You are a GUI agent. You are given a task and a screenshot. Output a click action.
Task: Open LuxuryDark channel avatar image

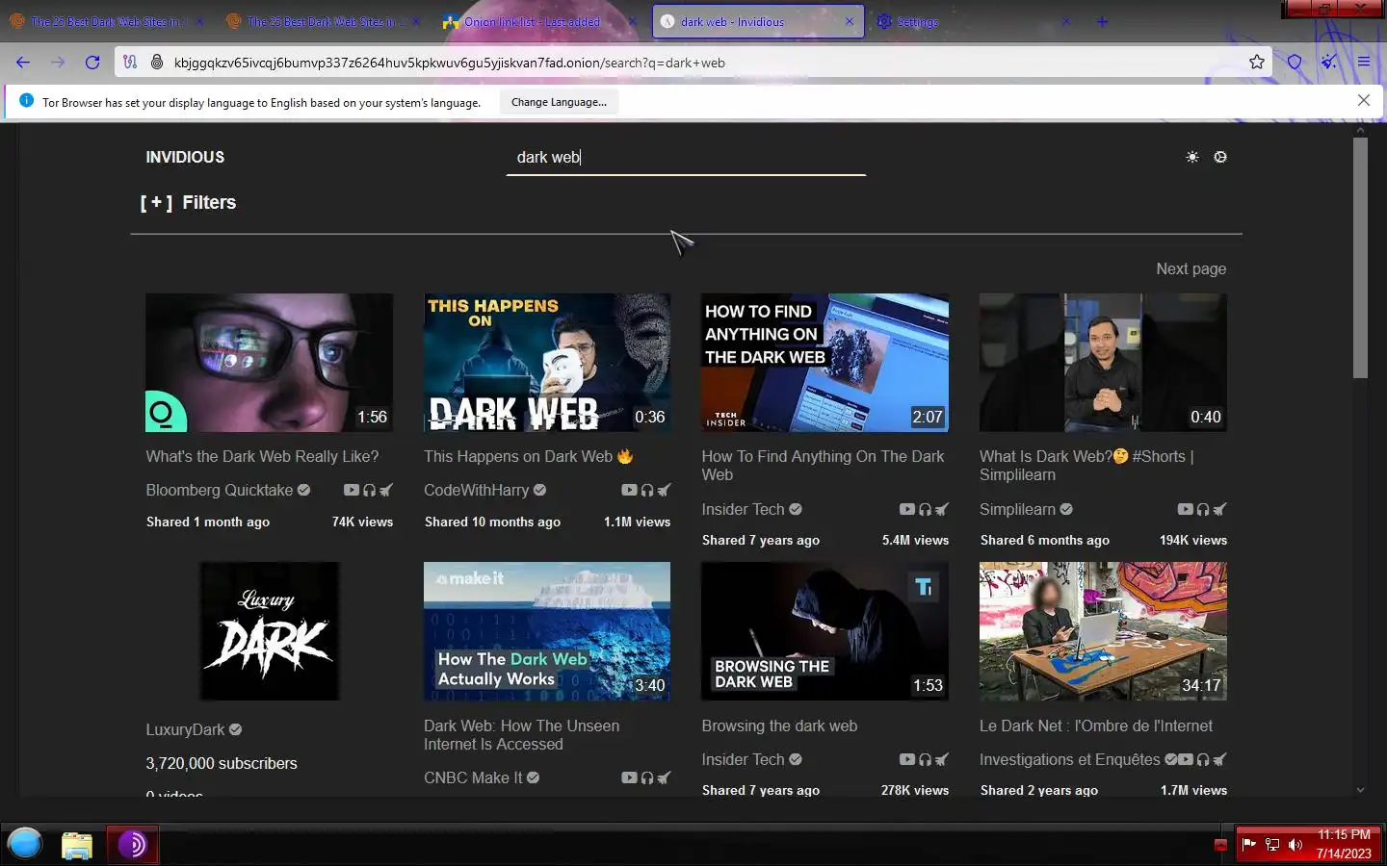point(269,631)
